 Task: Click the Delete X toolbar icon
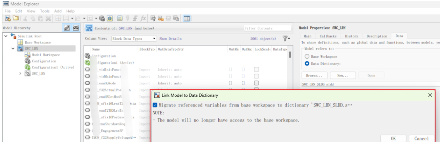48,19
